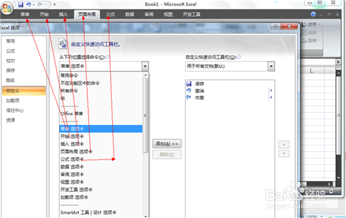Choose 常用命令 in dropdown list

tap(101, 75)
